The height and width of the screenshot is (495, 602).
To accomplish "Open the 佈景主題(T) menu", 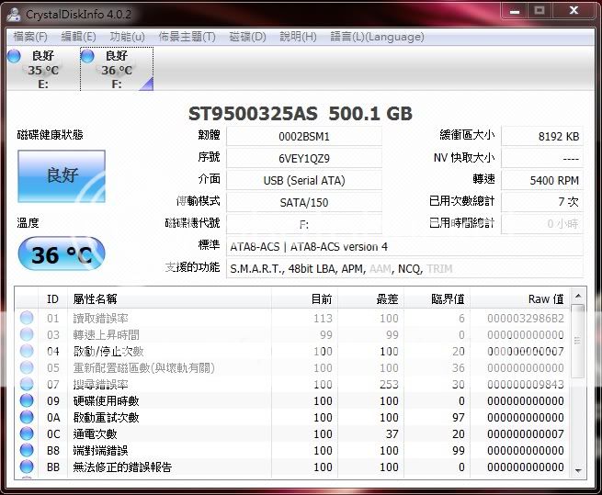I will [187, 37].
